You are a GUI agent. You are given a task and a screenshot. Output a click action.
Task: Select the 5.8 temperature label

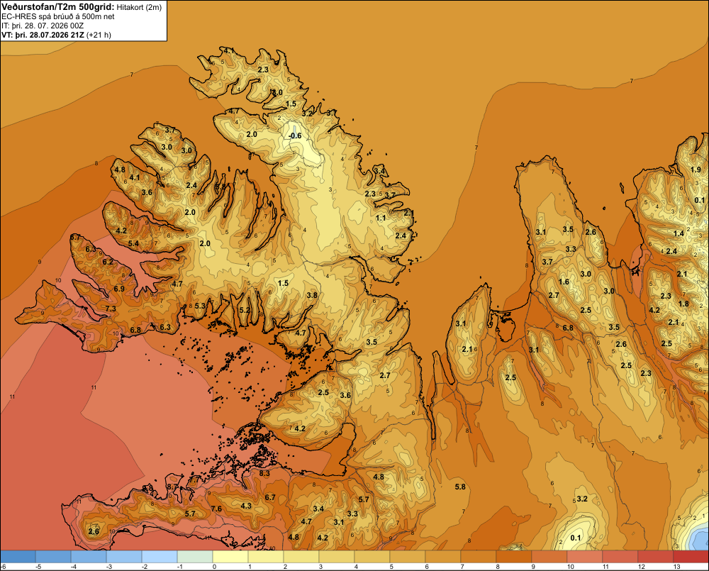pyautogui.click(x=460, y=487)
